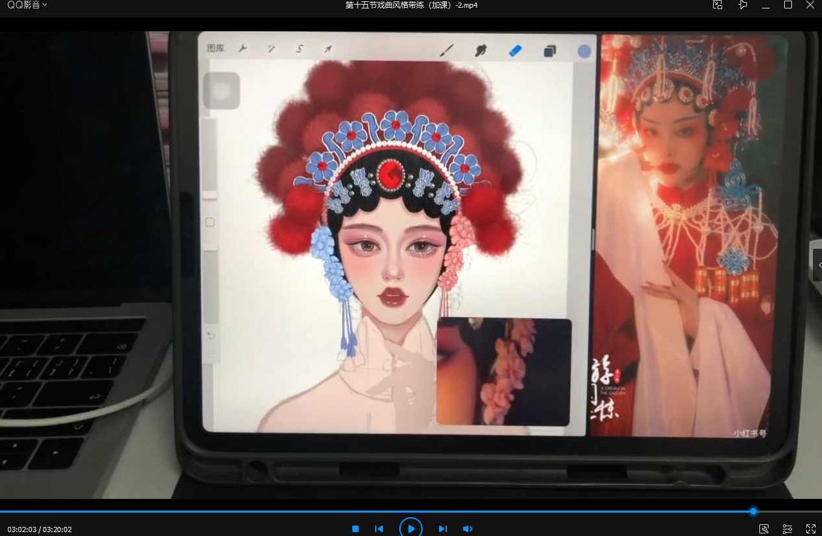Open the Layers panel
The height and width of the screenshot is (536, 822).
point(549,50)
